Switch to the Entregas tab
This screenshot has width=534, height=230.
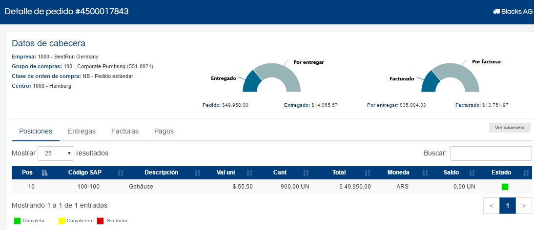point(82,131)
